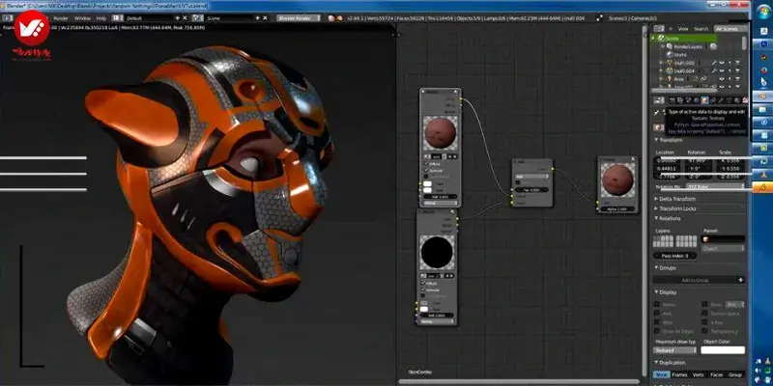The image size is (773, 386).
Task: Click the screen layout browse icon
Action: [117, 17]
